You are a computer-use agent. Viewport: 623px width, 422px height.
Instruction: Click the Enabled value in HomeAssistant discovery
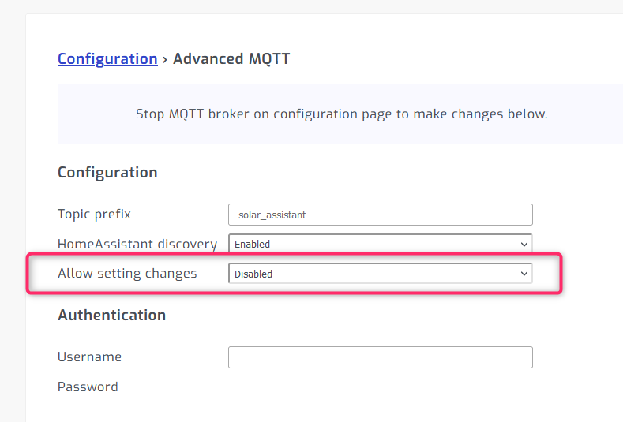coord(252,245)
